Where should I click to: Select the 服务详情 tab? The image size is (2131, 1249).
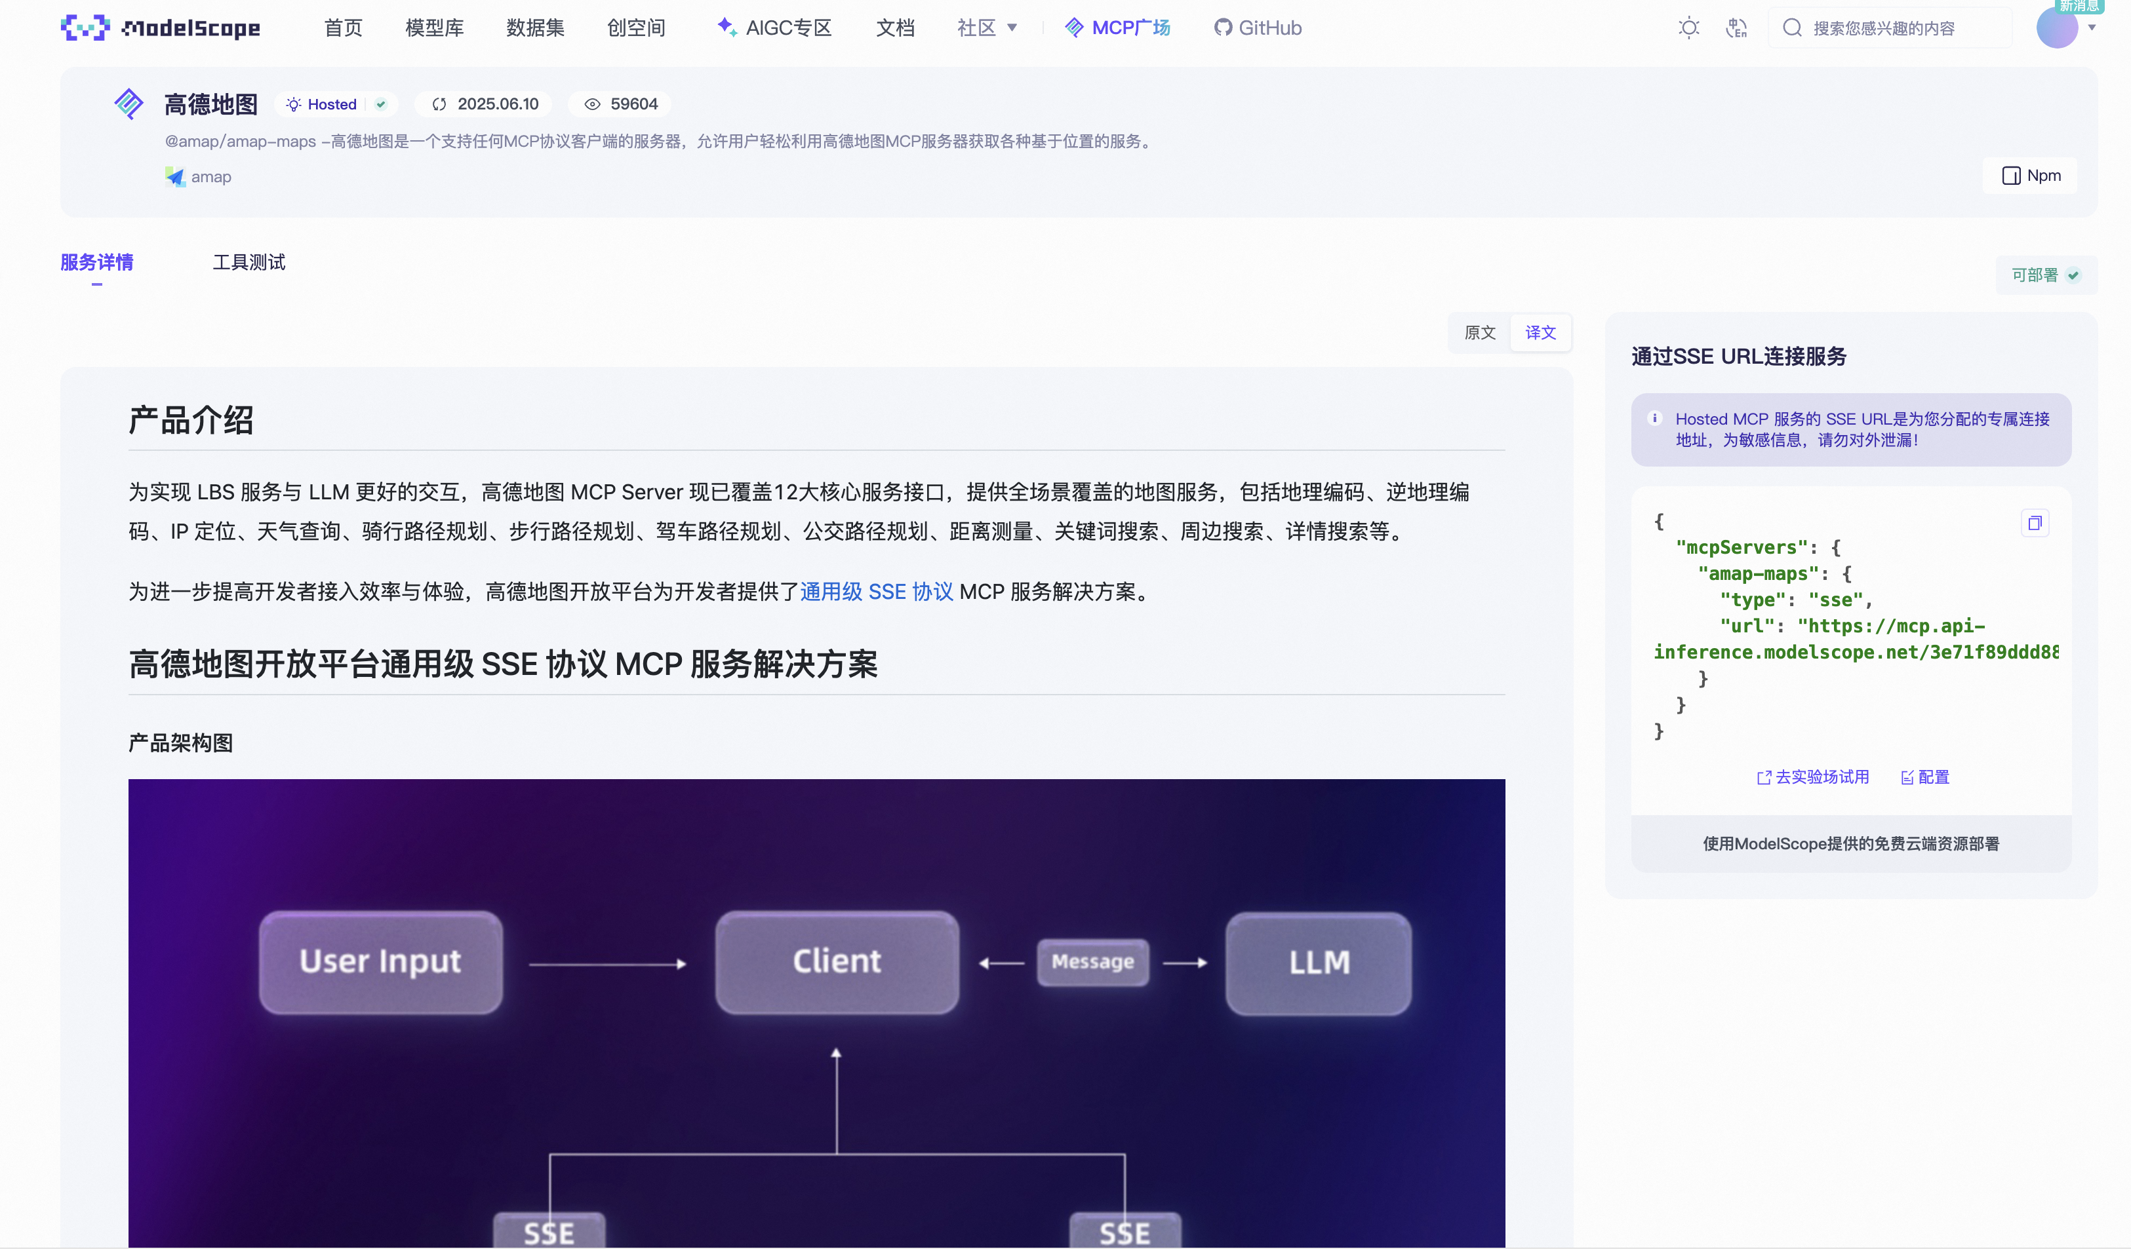[x=96, y=262]
